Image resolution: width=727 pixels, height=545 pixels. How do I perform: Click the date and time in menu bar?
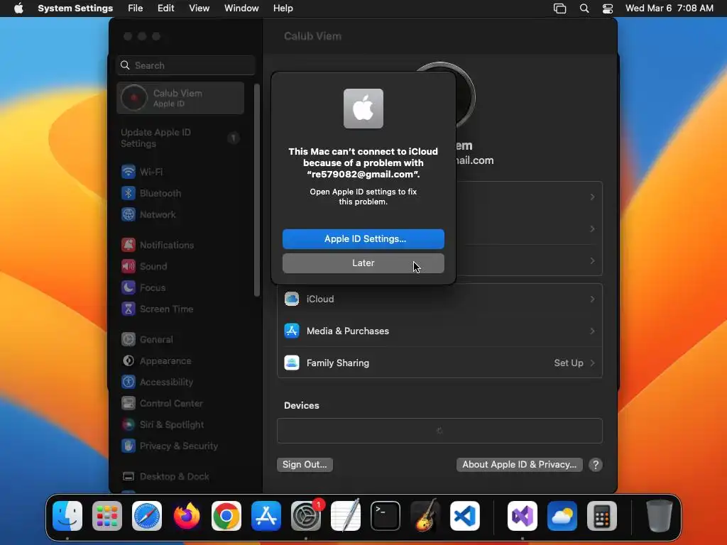point(669,9)
